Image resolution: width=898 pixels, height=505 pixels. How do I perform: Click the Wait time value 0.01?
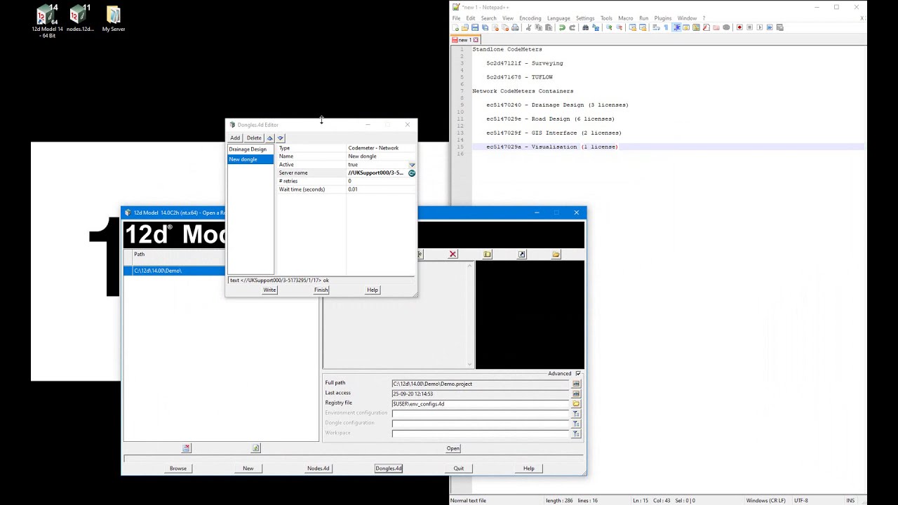[x=353, y=189]
